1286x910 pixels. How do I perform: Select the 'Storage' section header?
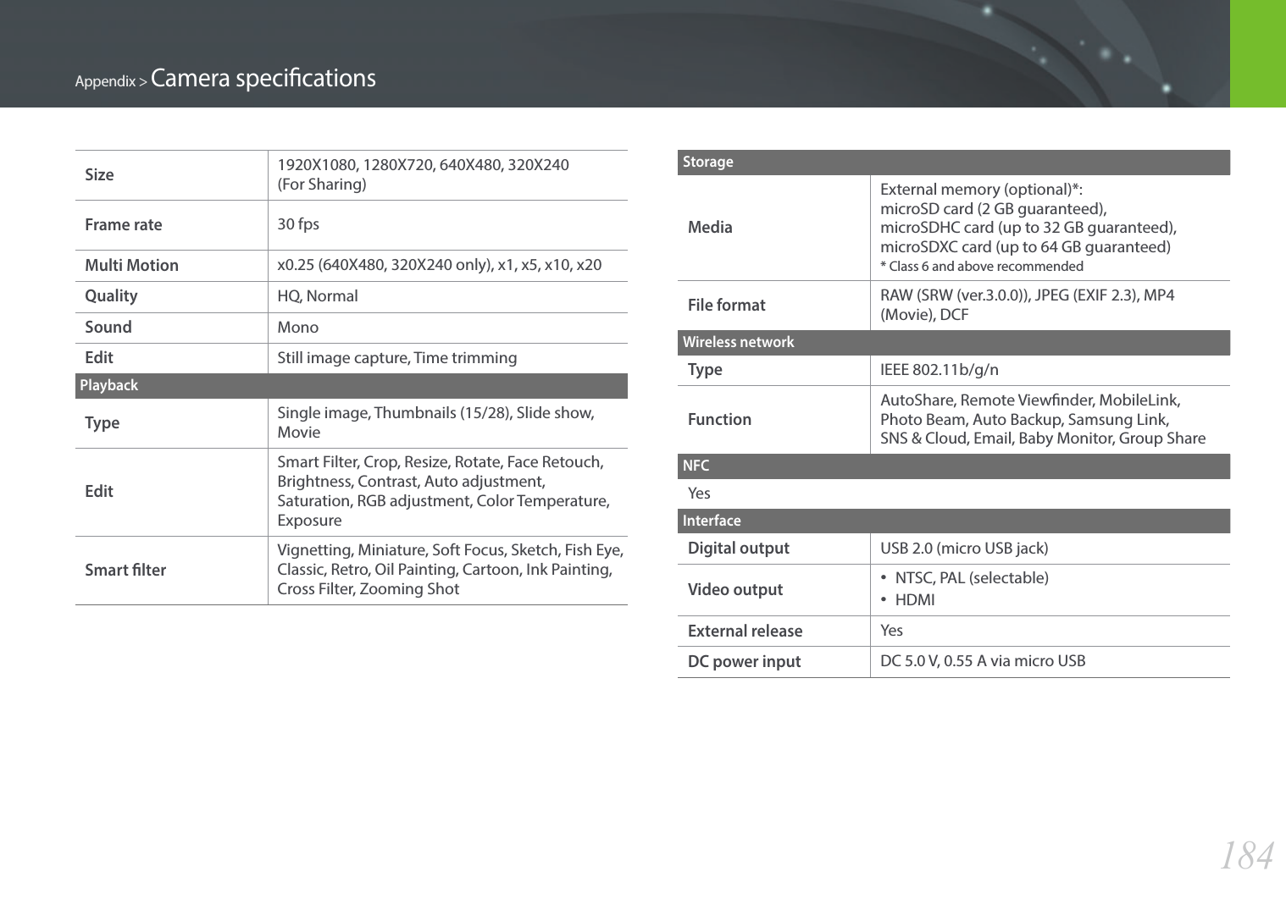click(954, 163)
